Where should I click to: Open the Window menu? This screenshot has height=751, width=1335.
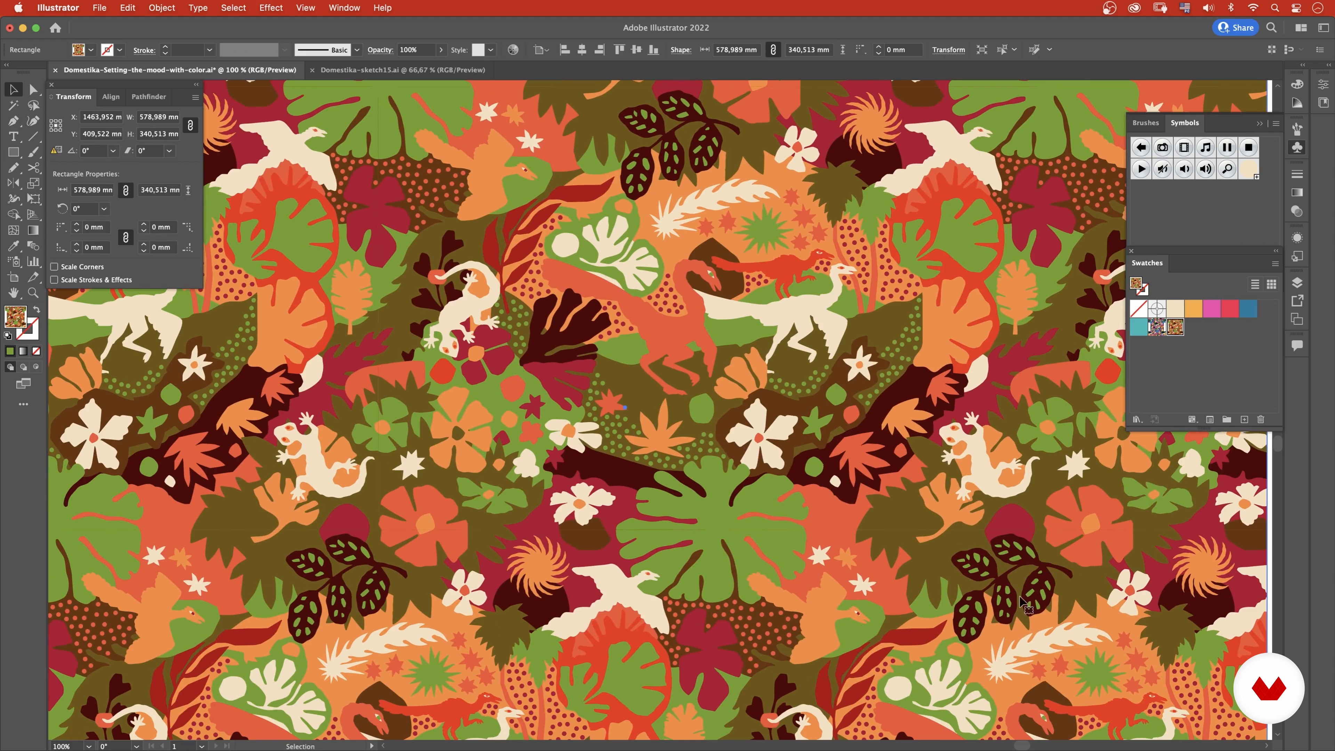(344, 8)
